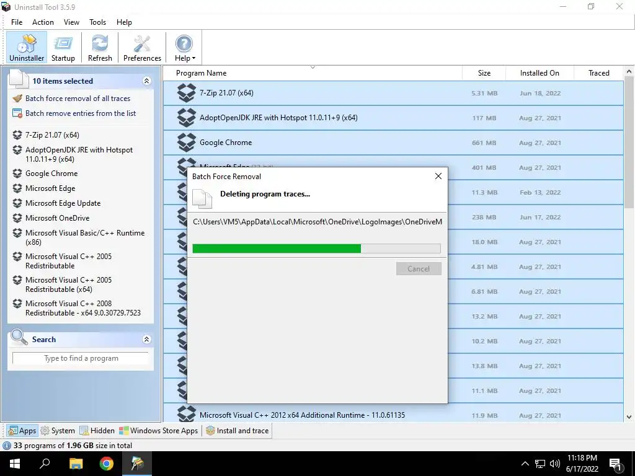The image size is (635, 476).
Task: Switch to Windows Store Apps tab
Action: 159,431
